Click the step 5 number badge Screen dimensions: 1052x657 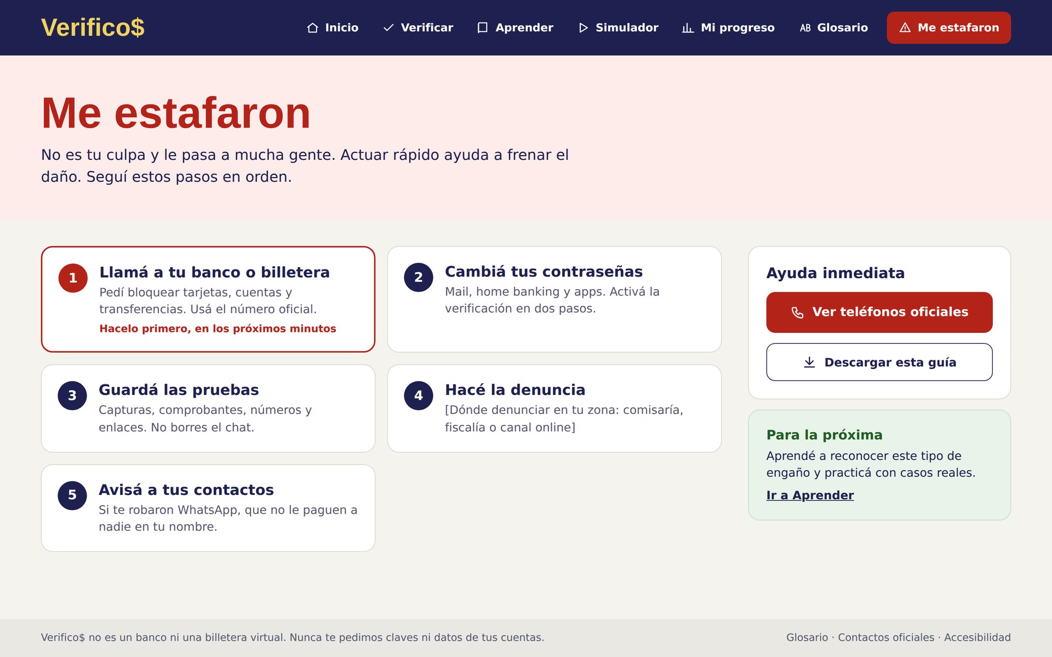72,495
